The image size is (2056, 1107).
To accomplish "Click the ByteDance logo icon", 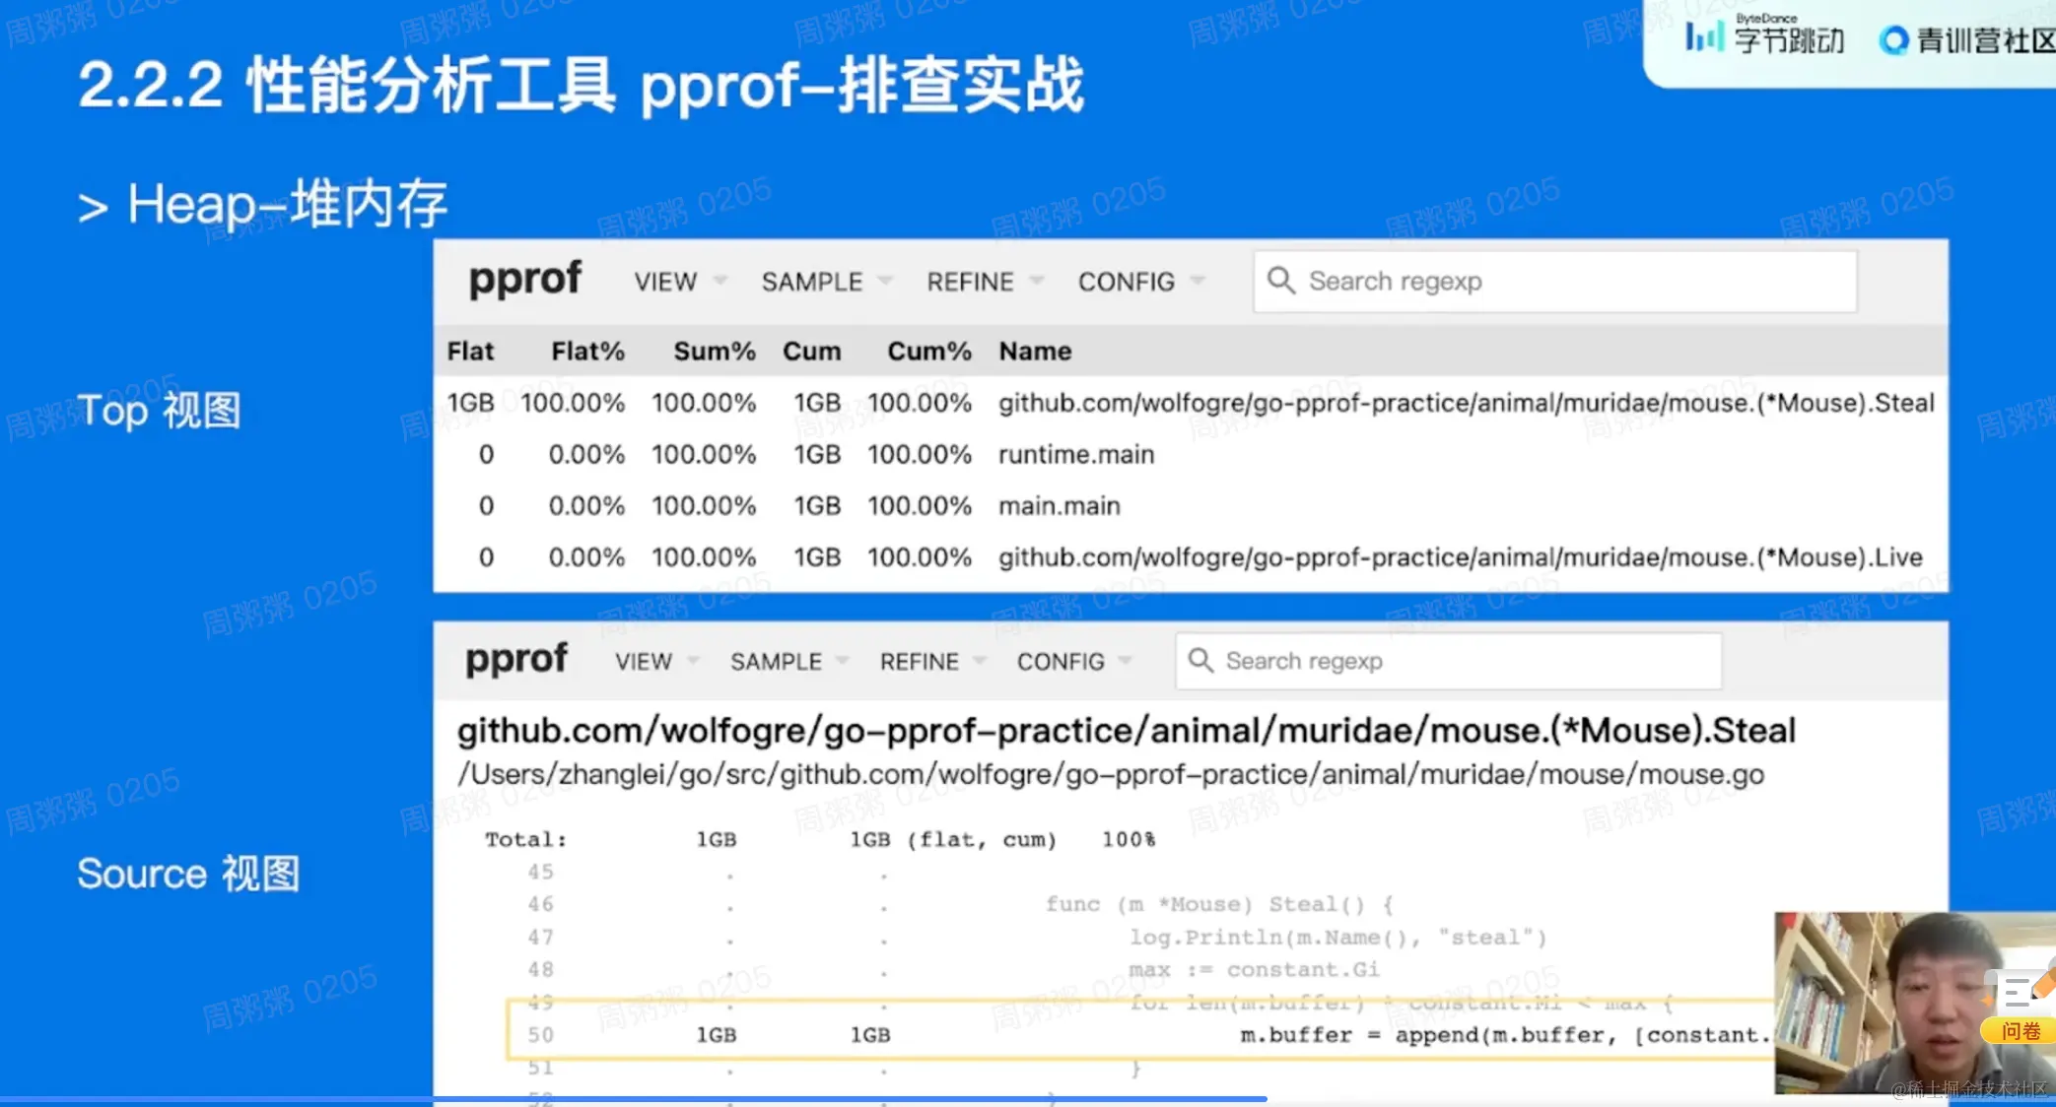I will coord(1704,37).
